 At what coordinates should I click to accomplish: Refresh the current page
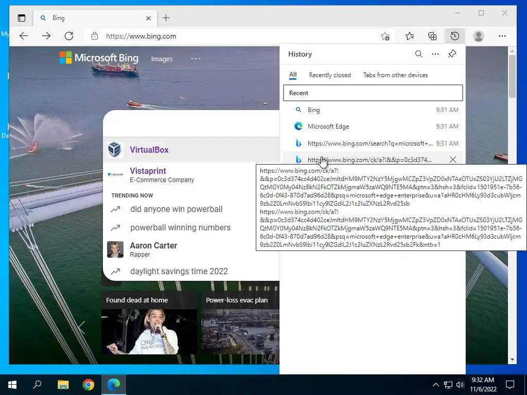[x=69, y=36]
